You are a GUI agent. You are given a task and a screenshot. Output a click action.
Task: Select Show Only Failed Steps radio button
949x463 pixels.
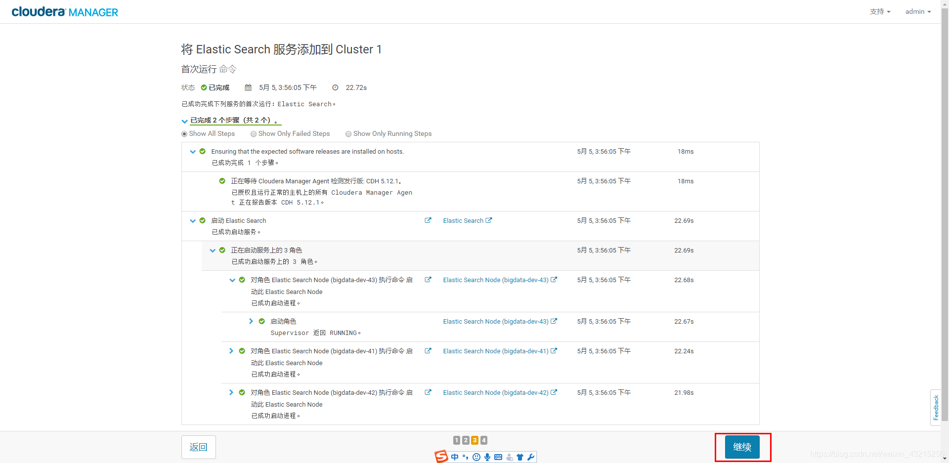(x=254, y=134)
